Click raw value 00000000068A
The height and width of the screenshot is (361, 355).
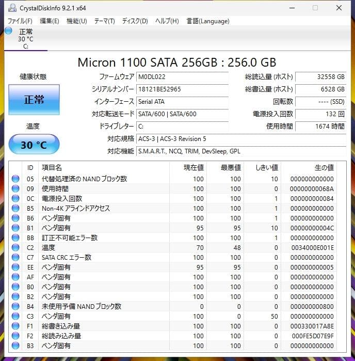312,189
